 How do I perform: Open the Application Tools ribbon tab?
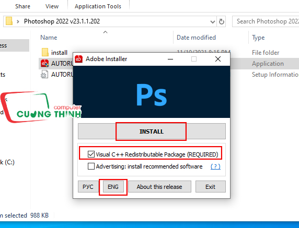pos(98,6)
